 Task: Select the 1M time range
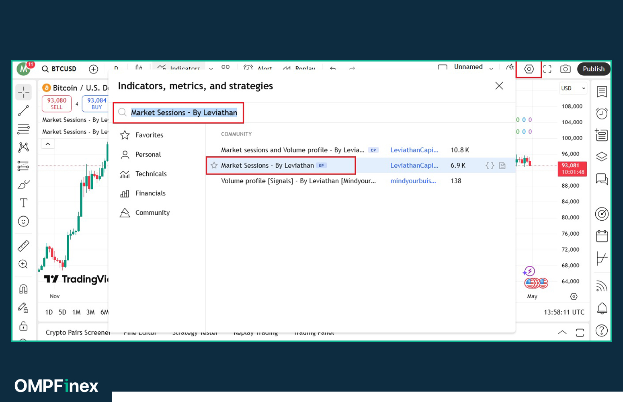pyautogui.click(x=76, y=312)
